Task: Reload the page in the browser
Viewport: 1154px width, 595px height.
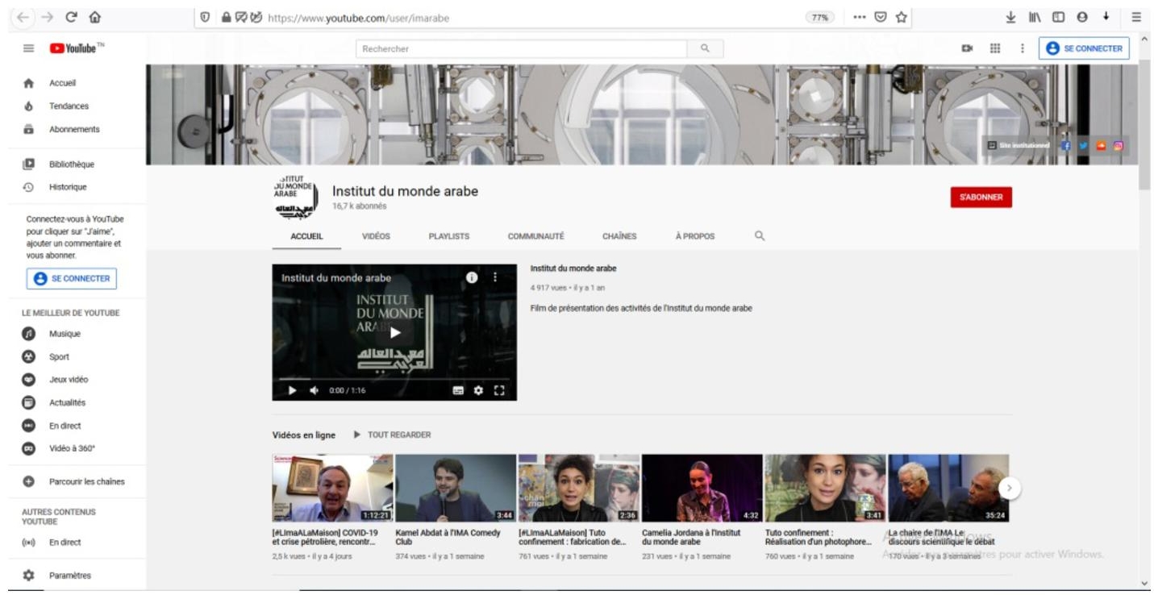Action: pos(71,17)
